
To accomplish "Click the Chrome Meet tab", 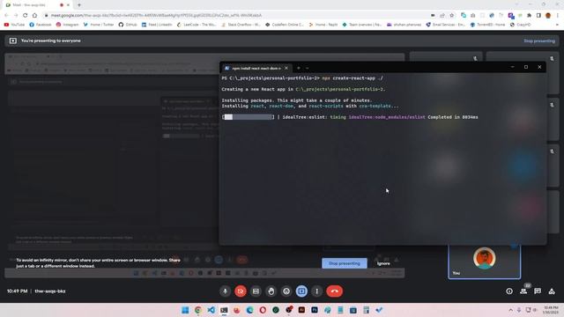I will click(x=37, y=5).
